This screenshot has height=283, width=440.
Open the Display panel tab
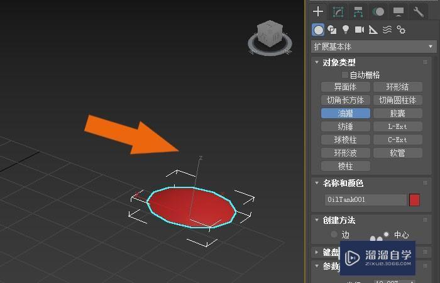pyautogui.click(x=398, y=12)
